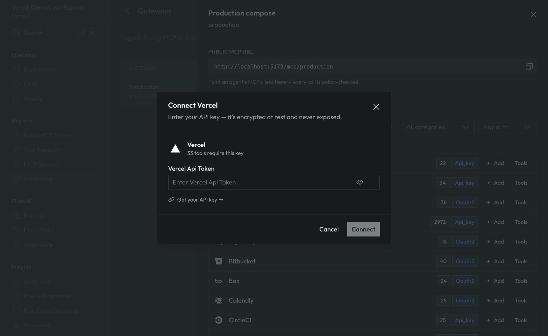The height and width of the screenshot is (336, 548).
Task: Click the Search magnifier icon
Action: click(16, 33)
